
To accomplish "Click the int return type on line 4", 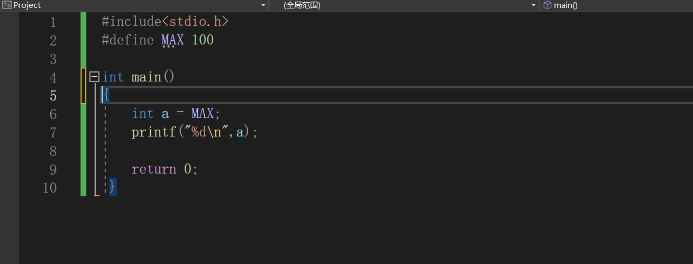I will (113, 77).
